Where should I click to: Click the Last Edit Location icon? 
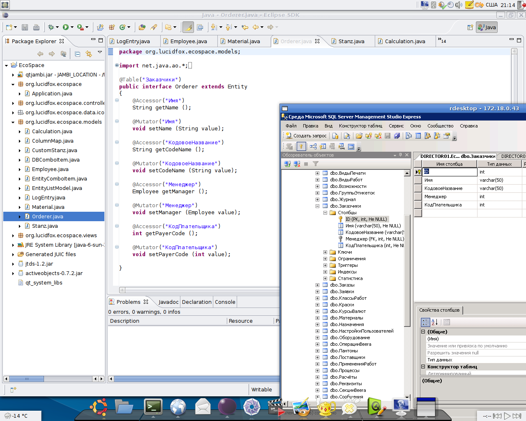pos(245,27)
